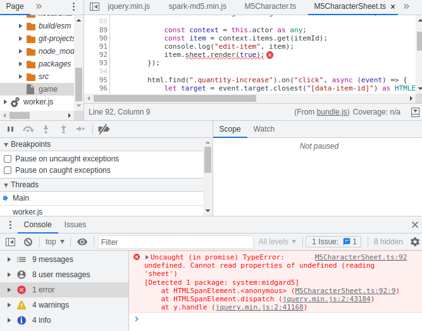This screenshot has width=422, height=331.
Task: Clear the console with the clear icon
Action: (x=28, y=242)
